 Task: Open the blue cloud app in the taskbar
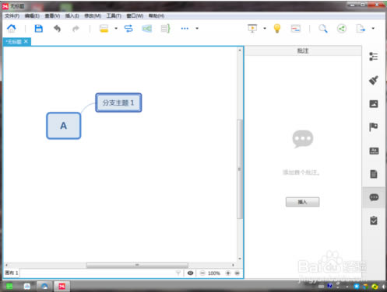click(x=44, y=286)
